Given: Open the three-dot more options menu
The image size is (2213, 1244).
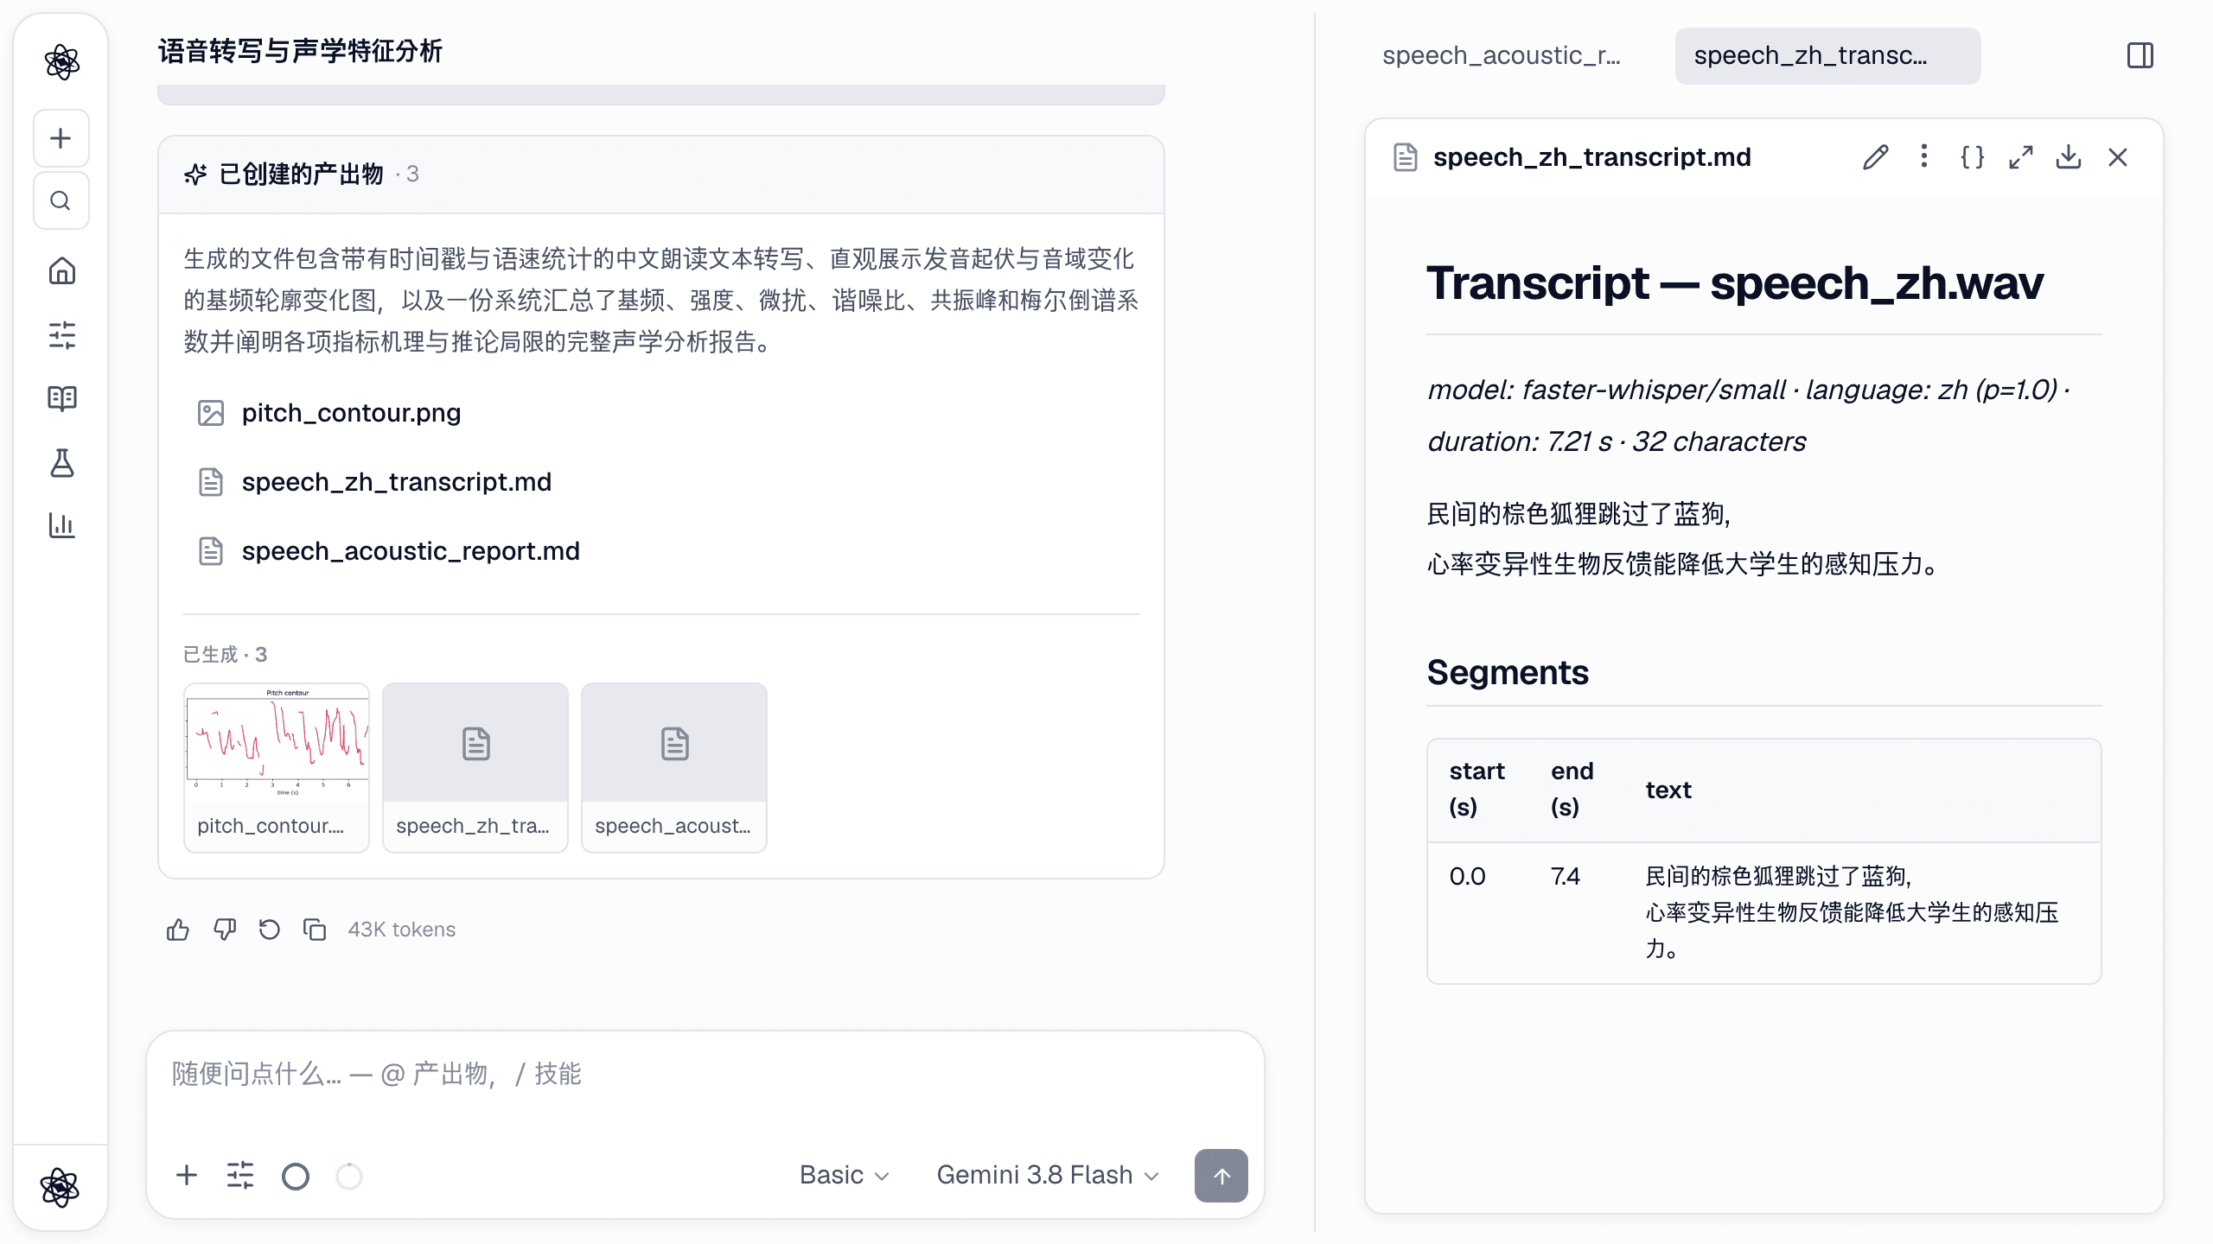Looking at the screenshot, I should click(1923, 156).
